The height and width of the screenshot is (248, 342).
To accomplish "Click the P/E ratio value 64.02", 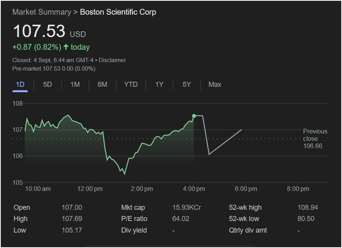I will pos(181,219).
